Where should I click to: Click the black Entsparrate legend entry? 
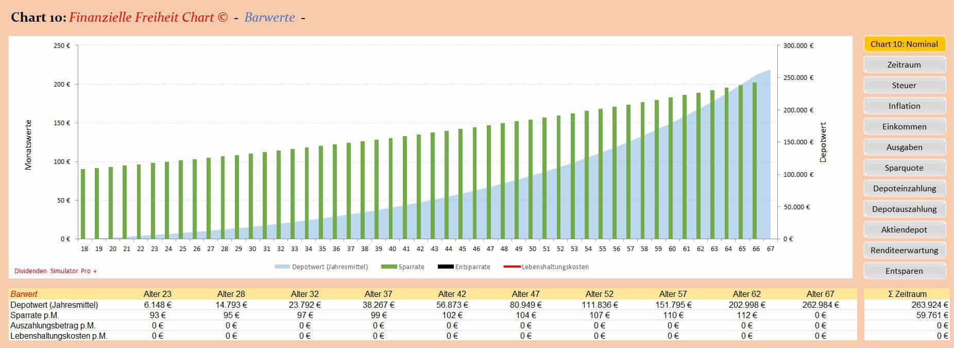click(x=464, y=267)
